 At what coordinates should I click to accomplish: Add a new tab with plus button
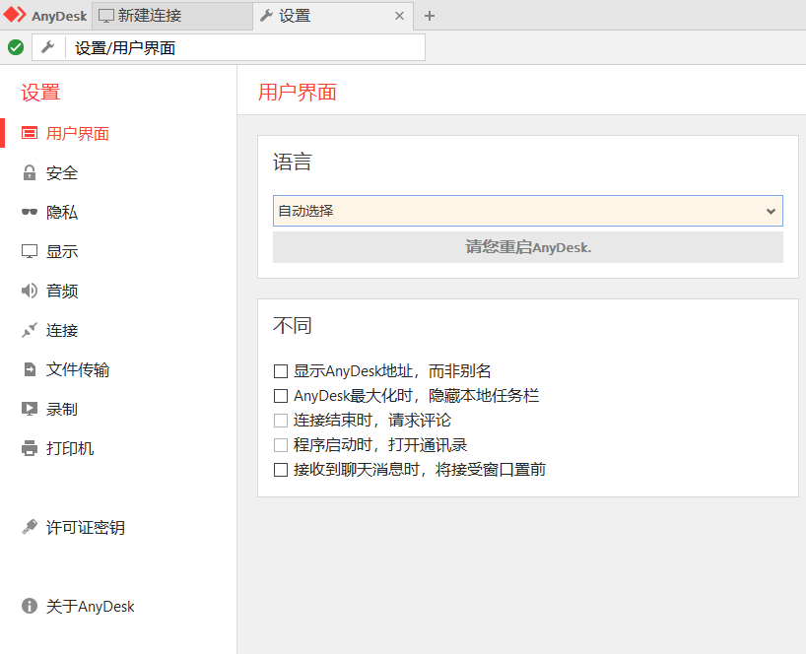(430, 16)
